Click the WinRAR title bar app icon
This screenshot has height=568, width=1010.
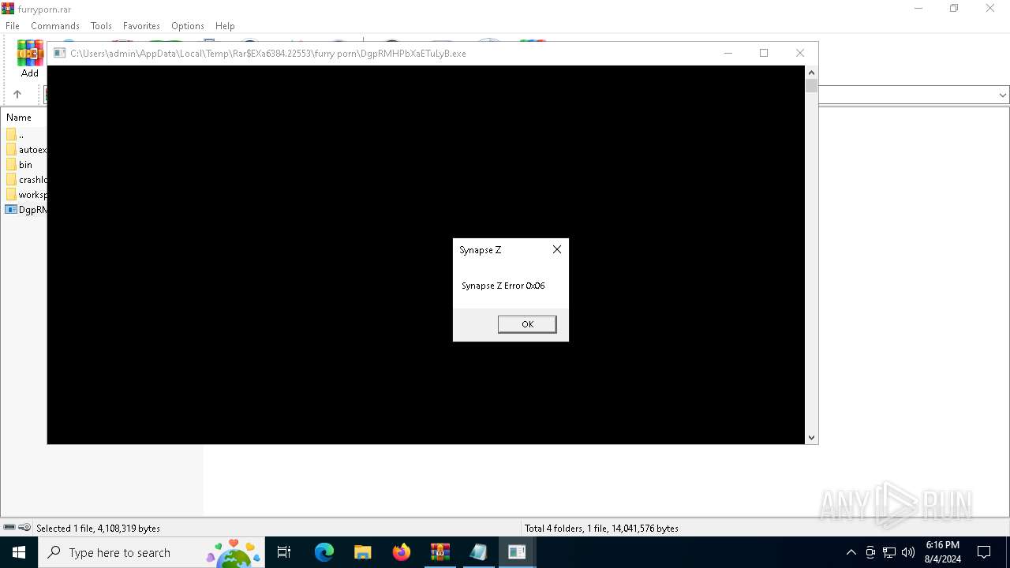point(8,9)
